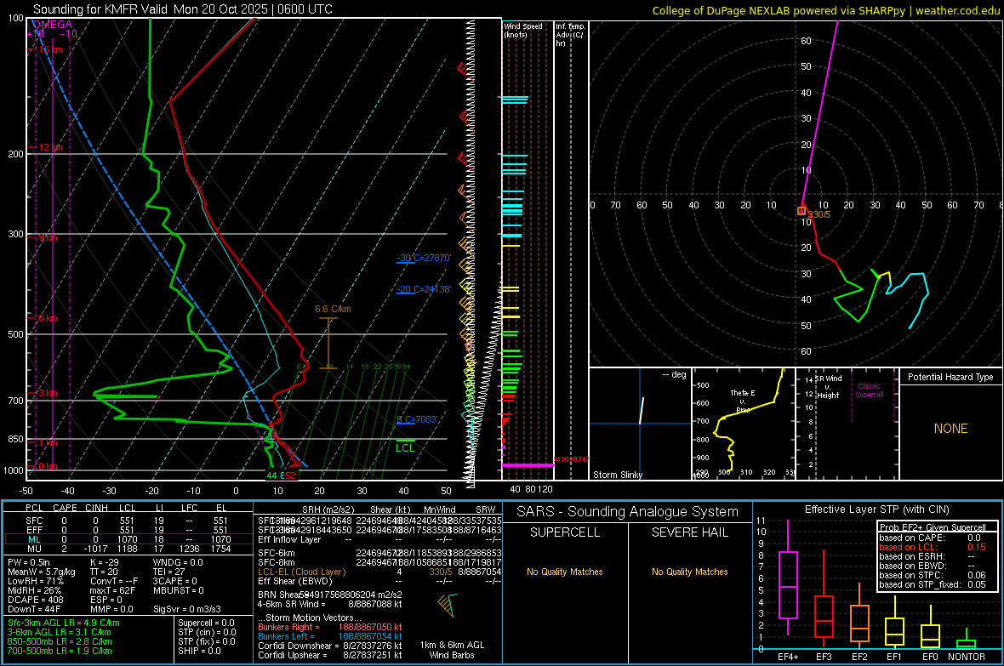Click the PW = 0.5in value

pyautogui.click(x=29, y=562)
